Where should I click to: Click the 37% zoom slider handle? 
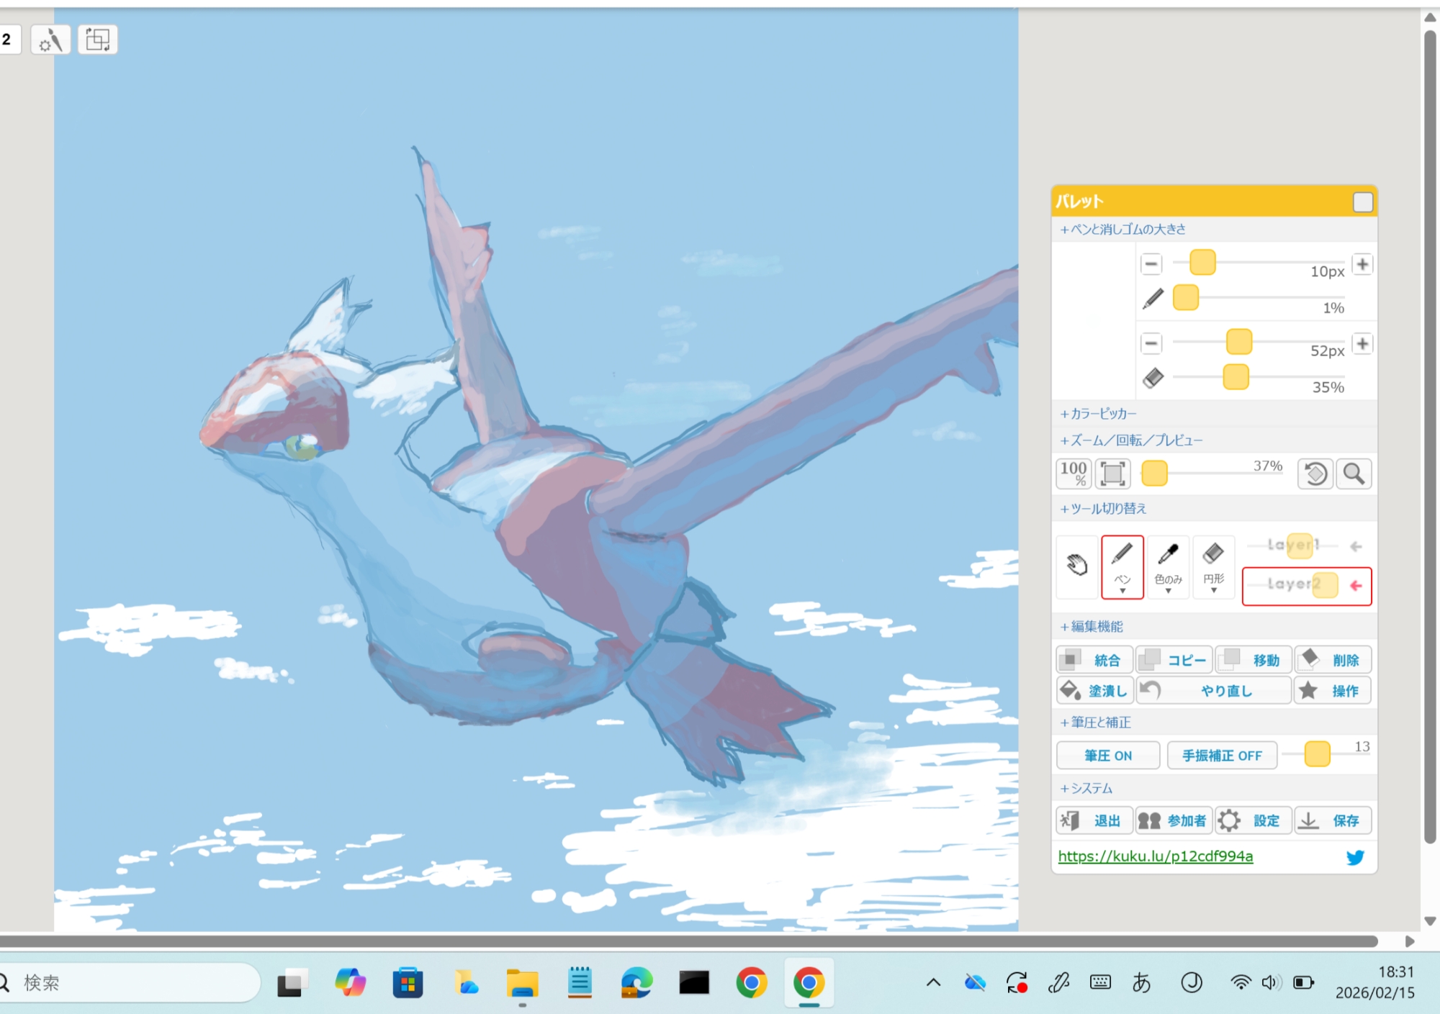1154,474
